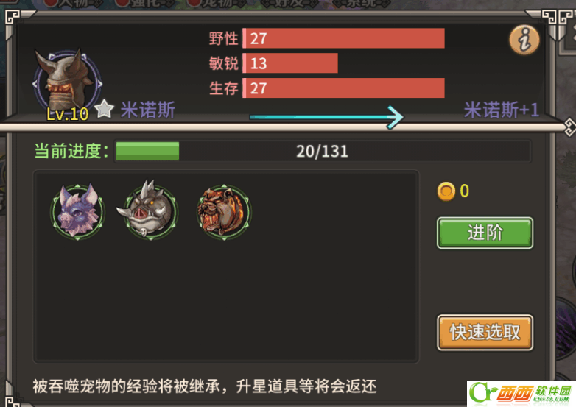Select the red bulldog pet icon
Viewport: 576px width, 407px height.
coord(224,212)
